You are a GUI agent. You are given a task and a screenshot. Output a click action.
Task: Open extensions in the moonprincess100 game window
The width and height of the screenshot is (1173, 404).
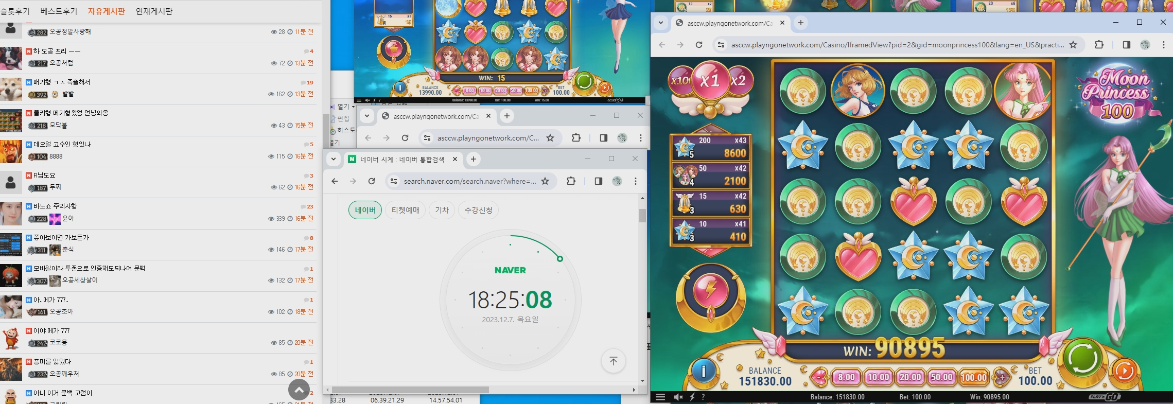tap(1099, 45)
